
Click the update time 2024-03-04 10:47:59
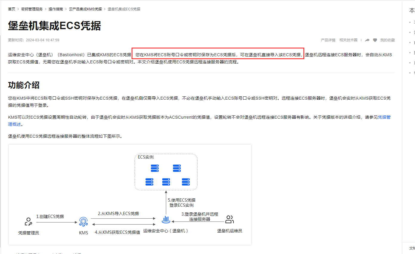click(x=43, y=40)
